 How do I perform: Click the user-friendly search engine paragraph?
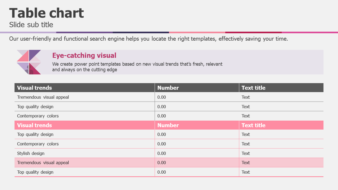148,39
